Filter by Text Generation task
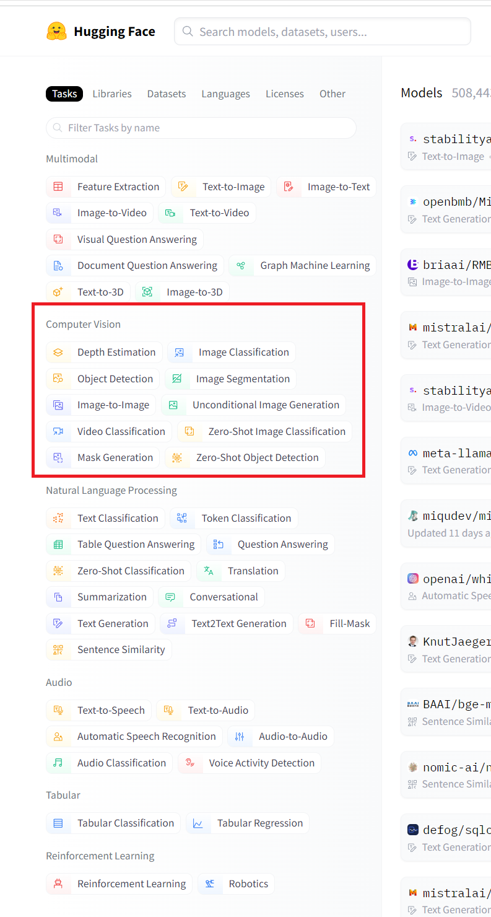The width and height of the screenshot is (491, 917). point(100,623)
